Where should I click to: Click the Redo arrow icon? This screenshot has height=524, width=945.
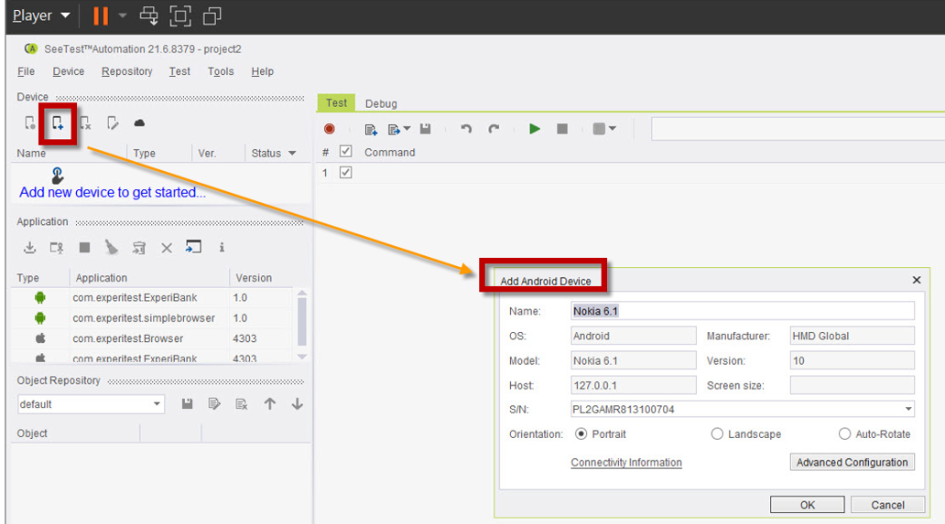point(494,129)
